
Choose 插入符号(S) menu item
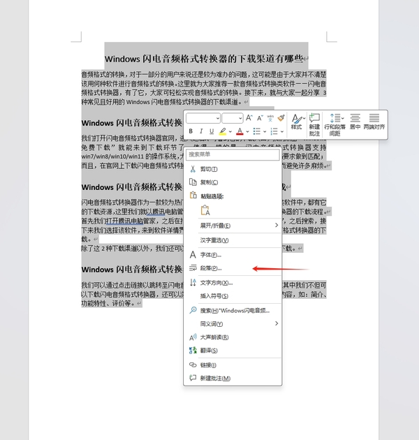[233, 296]
